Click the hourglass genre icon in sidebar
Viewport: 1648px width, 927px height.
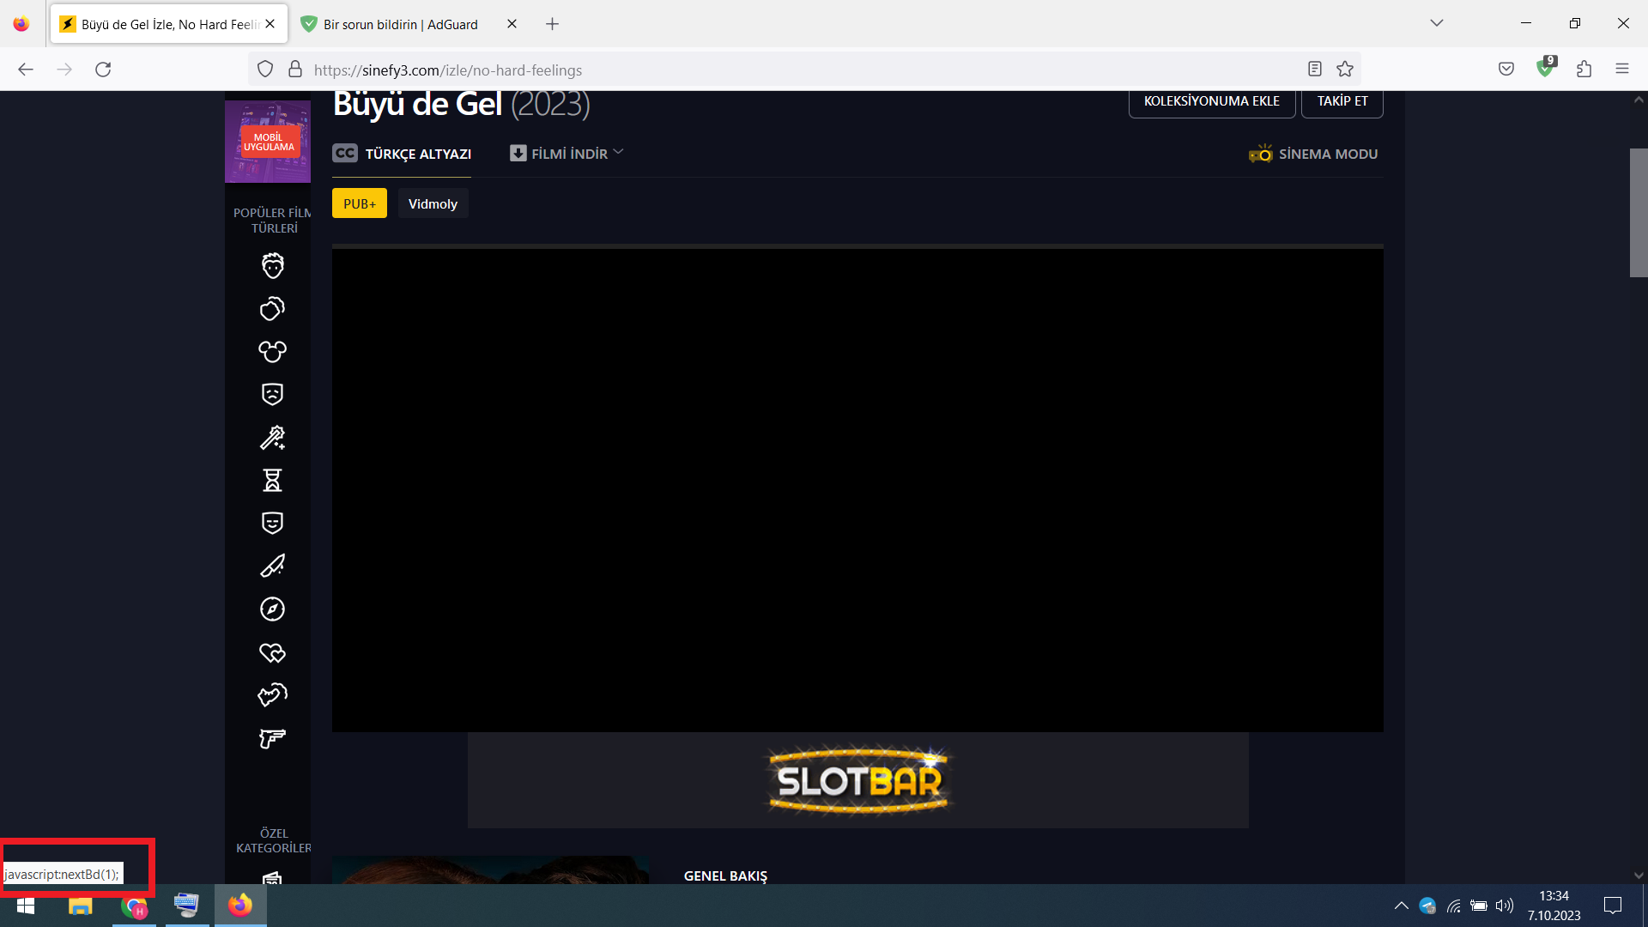click(x=272, y=481)
